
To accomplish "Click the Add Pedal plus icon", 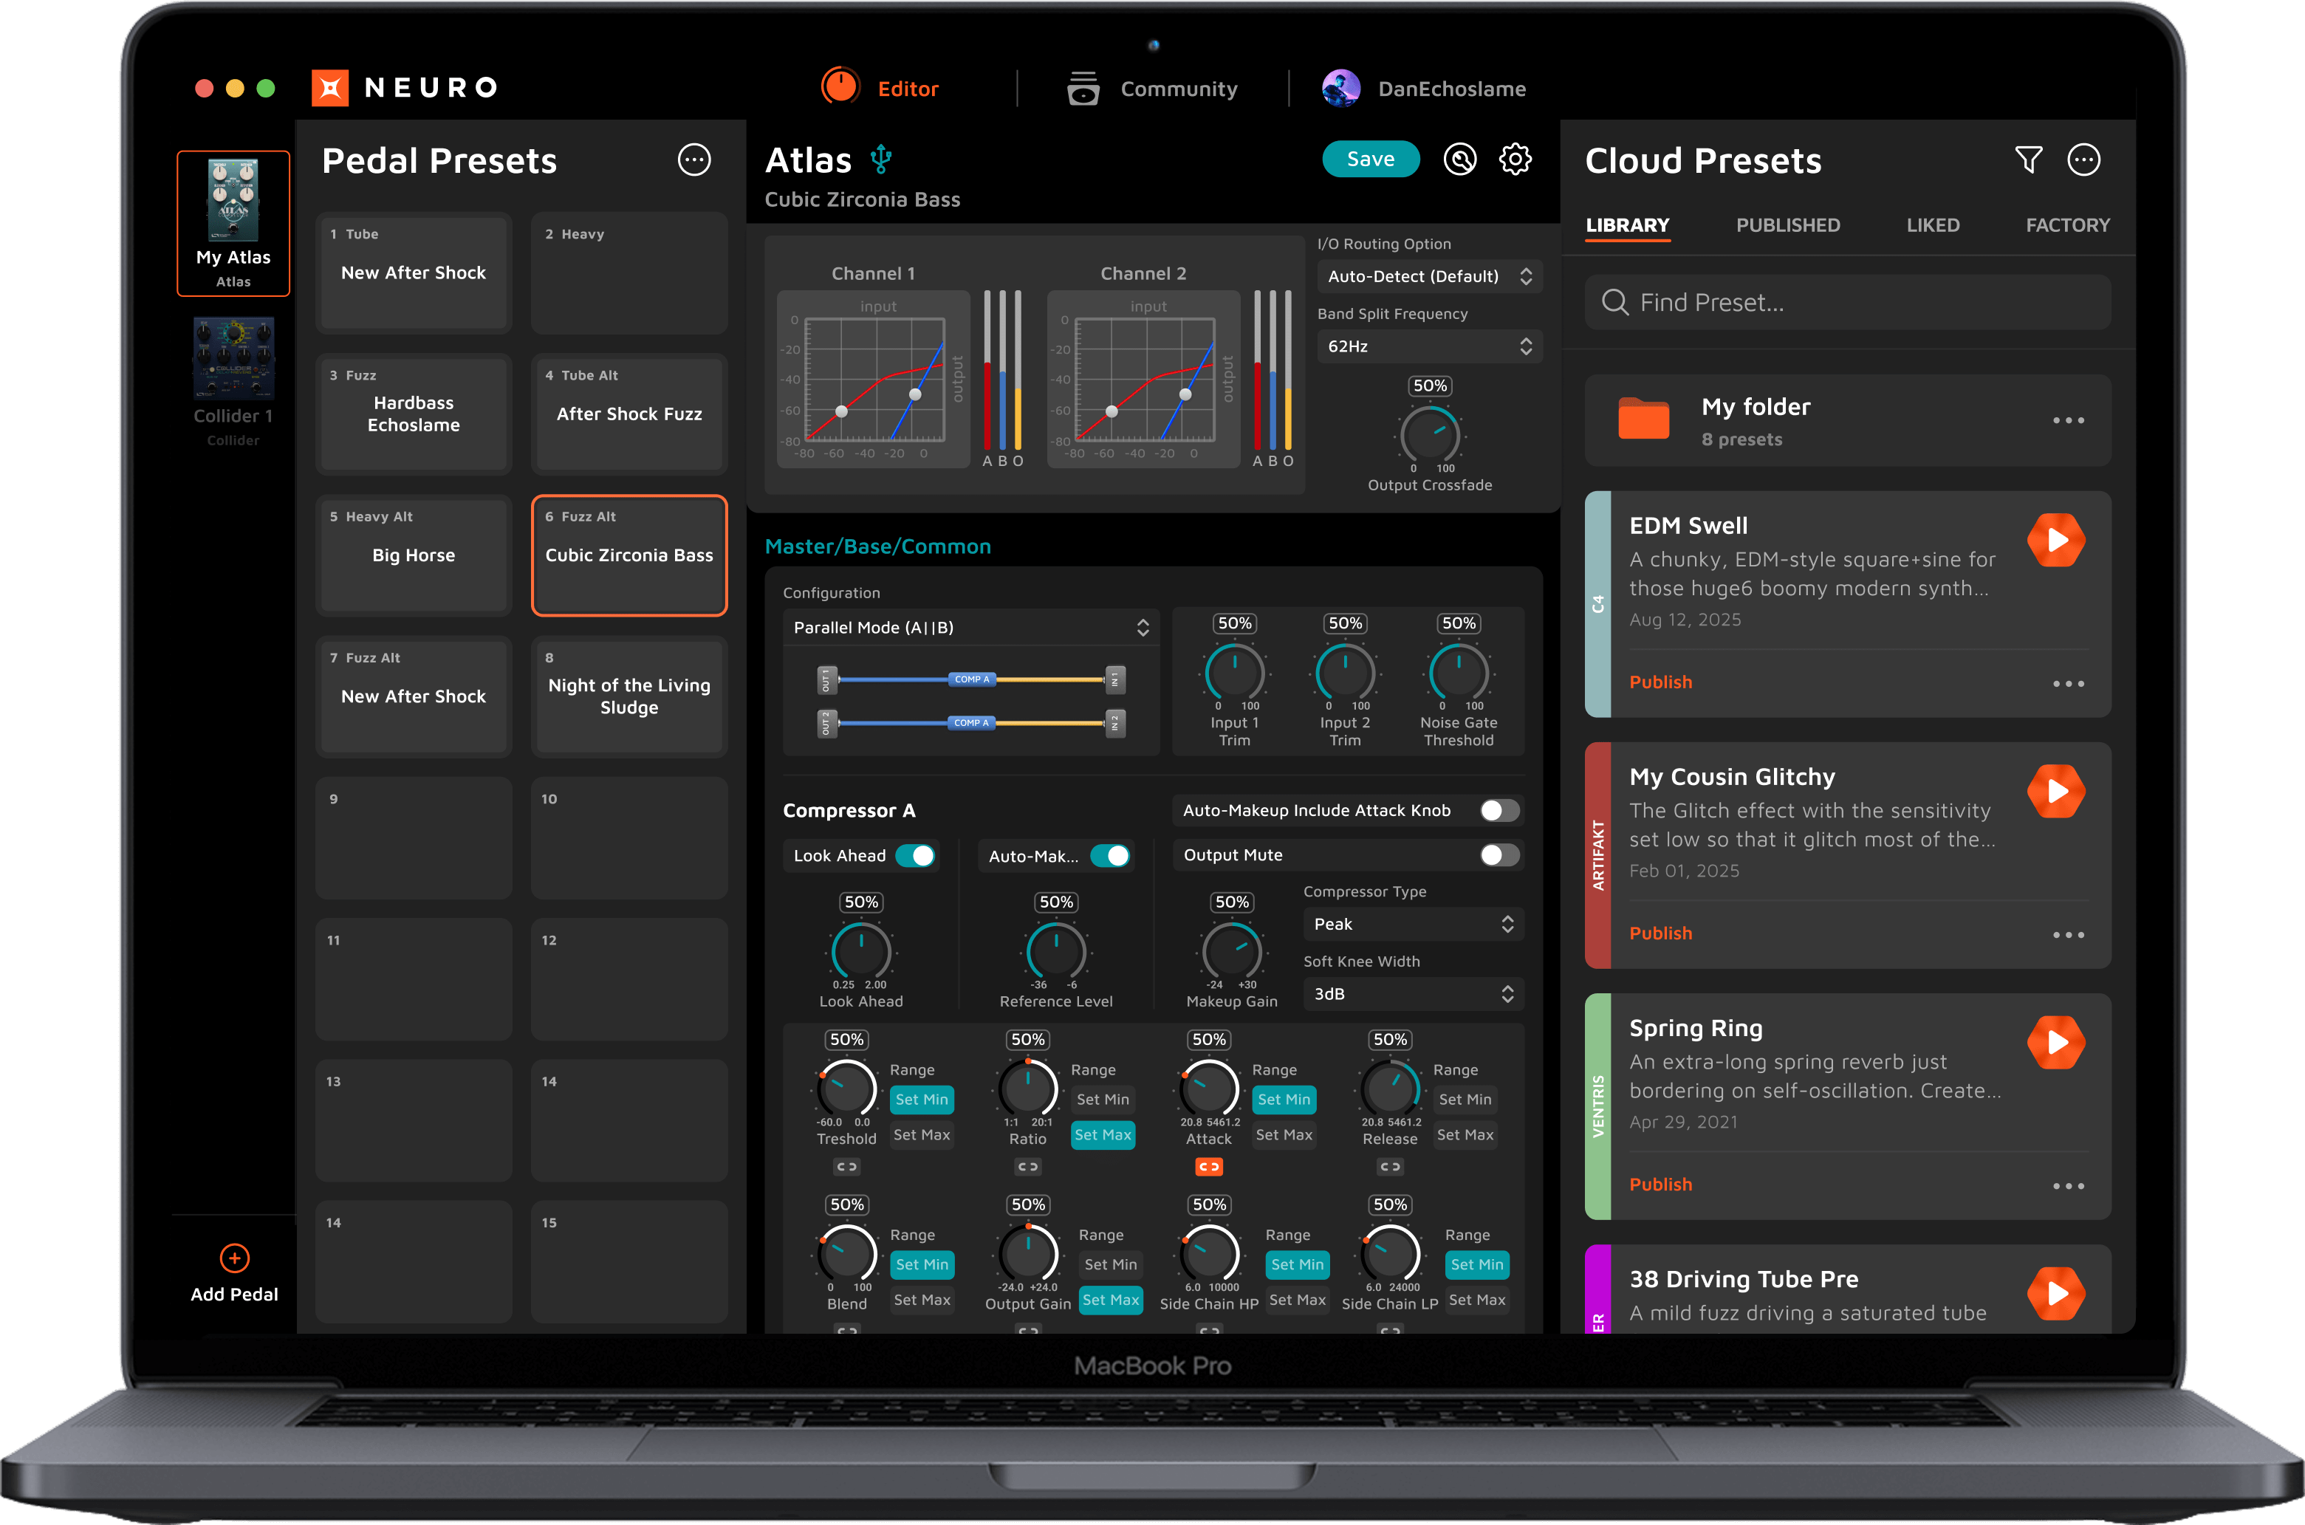I will point(234,1258).
